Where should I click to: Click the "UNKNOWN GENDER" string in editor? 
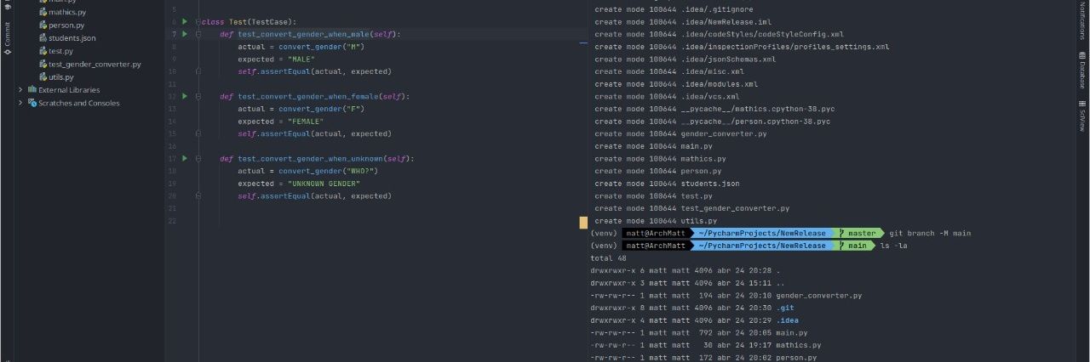[x=324, y=184]
